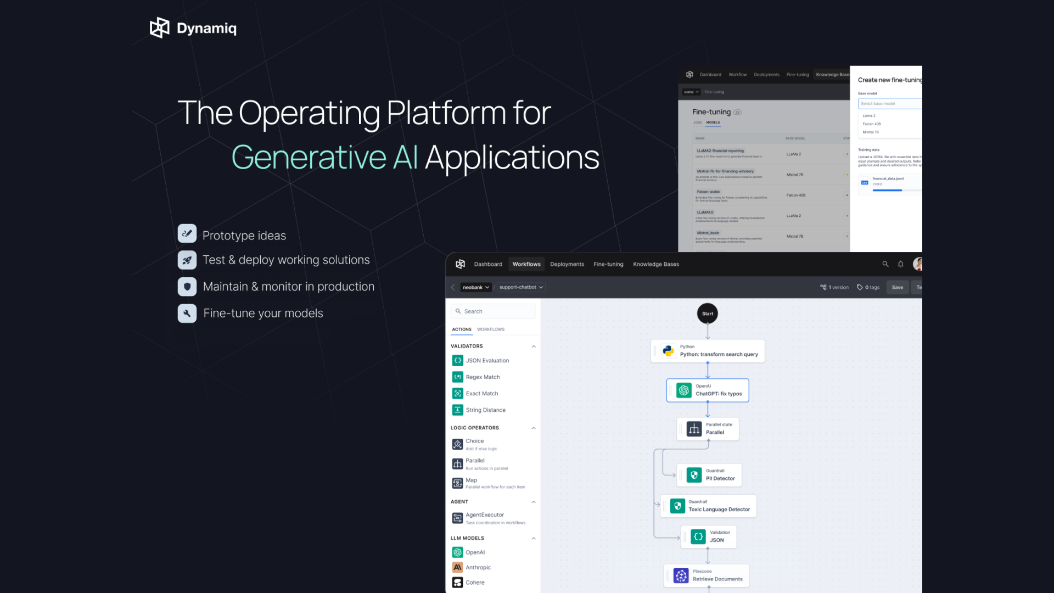Switch to the WORKFLOWS tab in sidebar

(x=491, y=329)
